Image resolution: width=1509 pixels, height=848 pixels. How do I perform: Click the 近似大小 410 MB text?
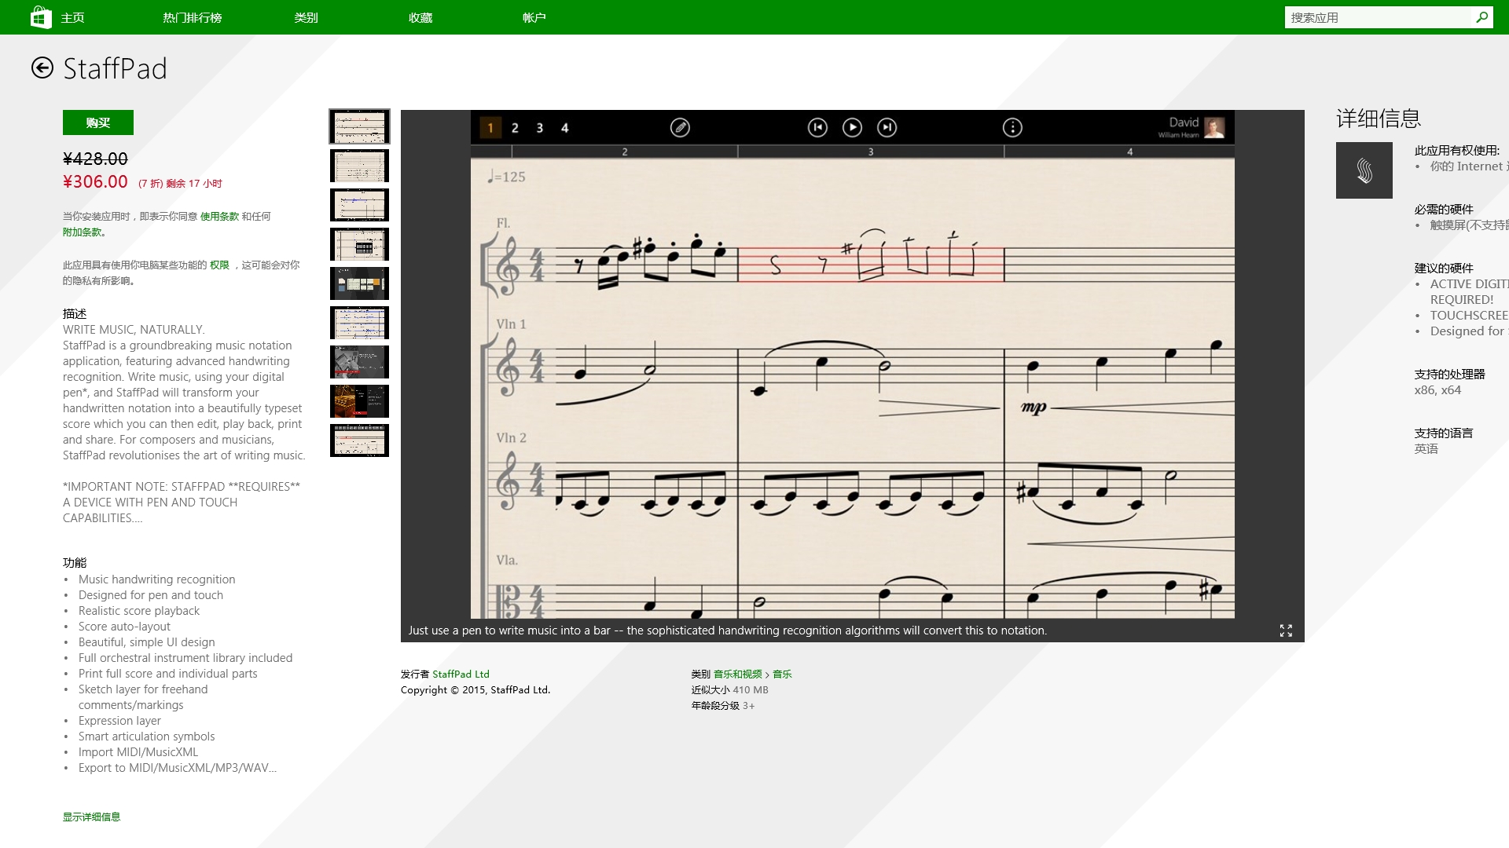[730, 689]
